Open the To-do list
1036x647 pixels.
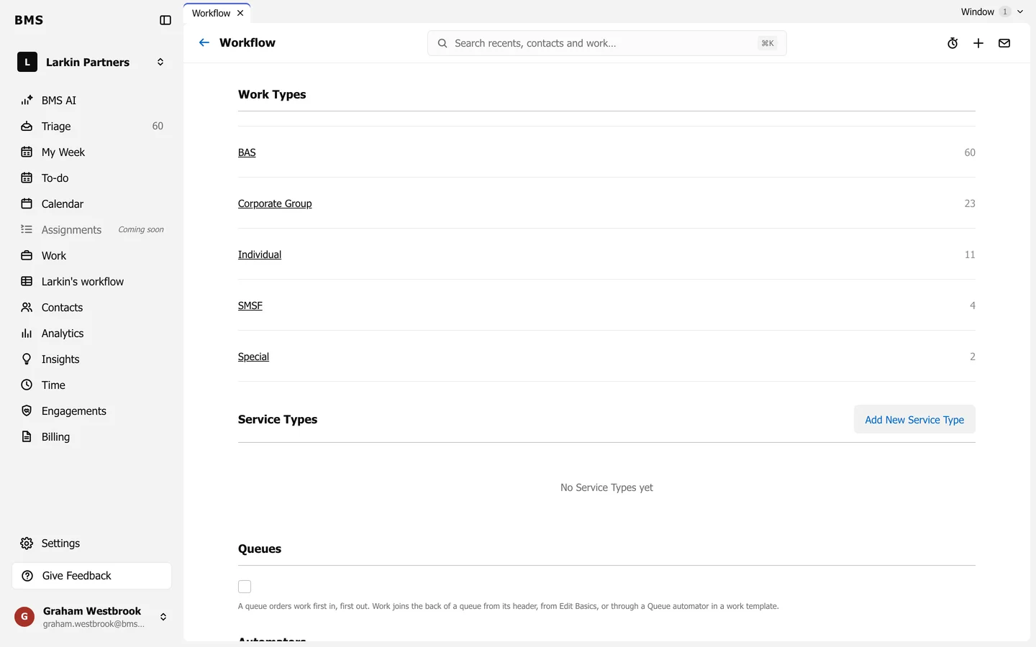[91, 178]
